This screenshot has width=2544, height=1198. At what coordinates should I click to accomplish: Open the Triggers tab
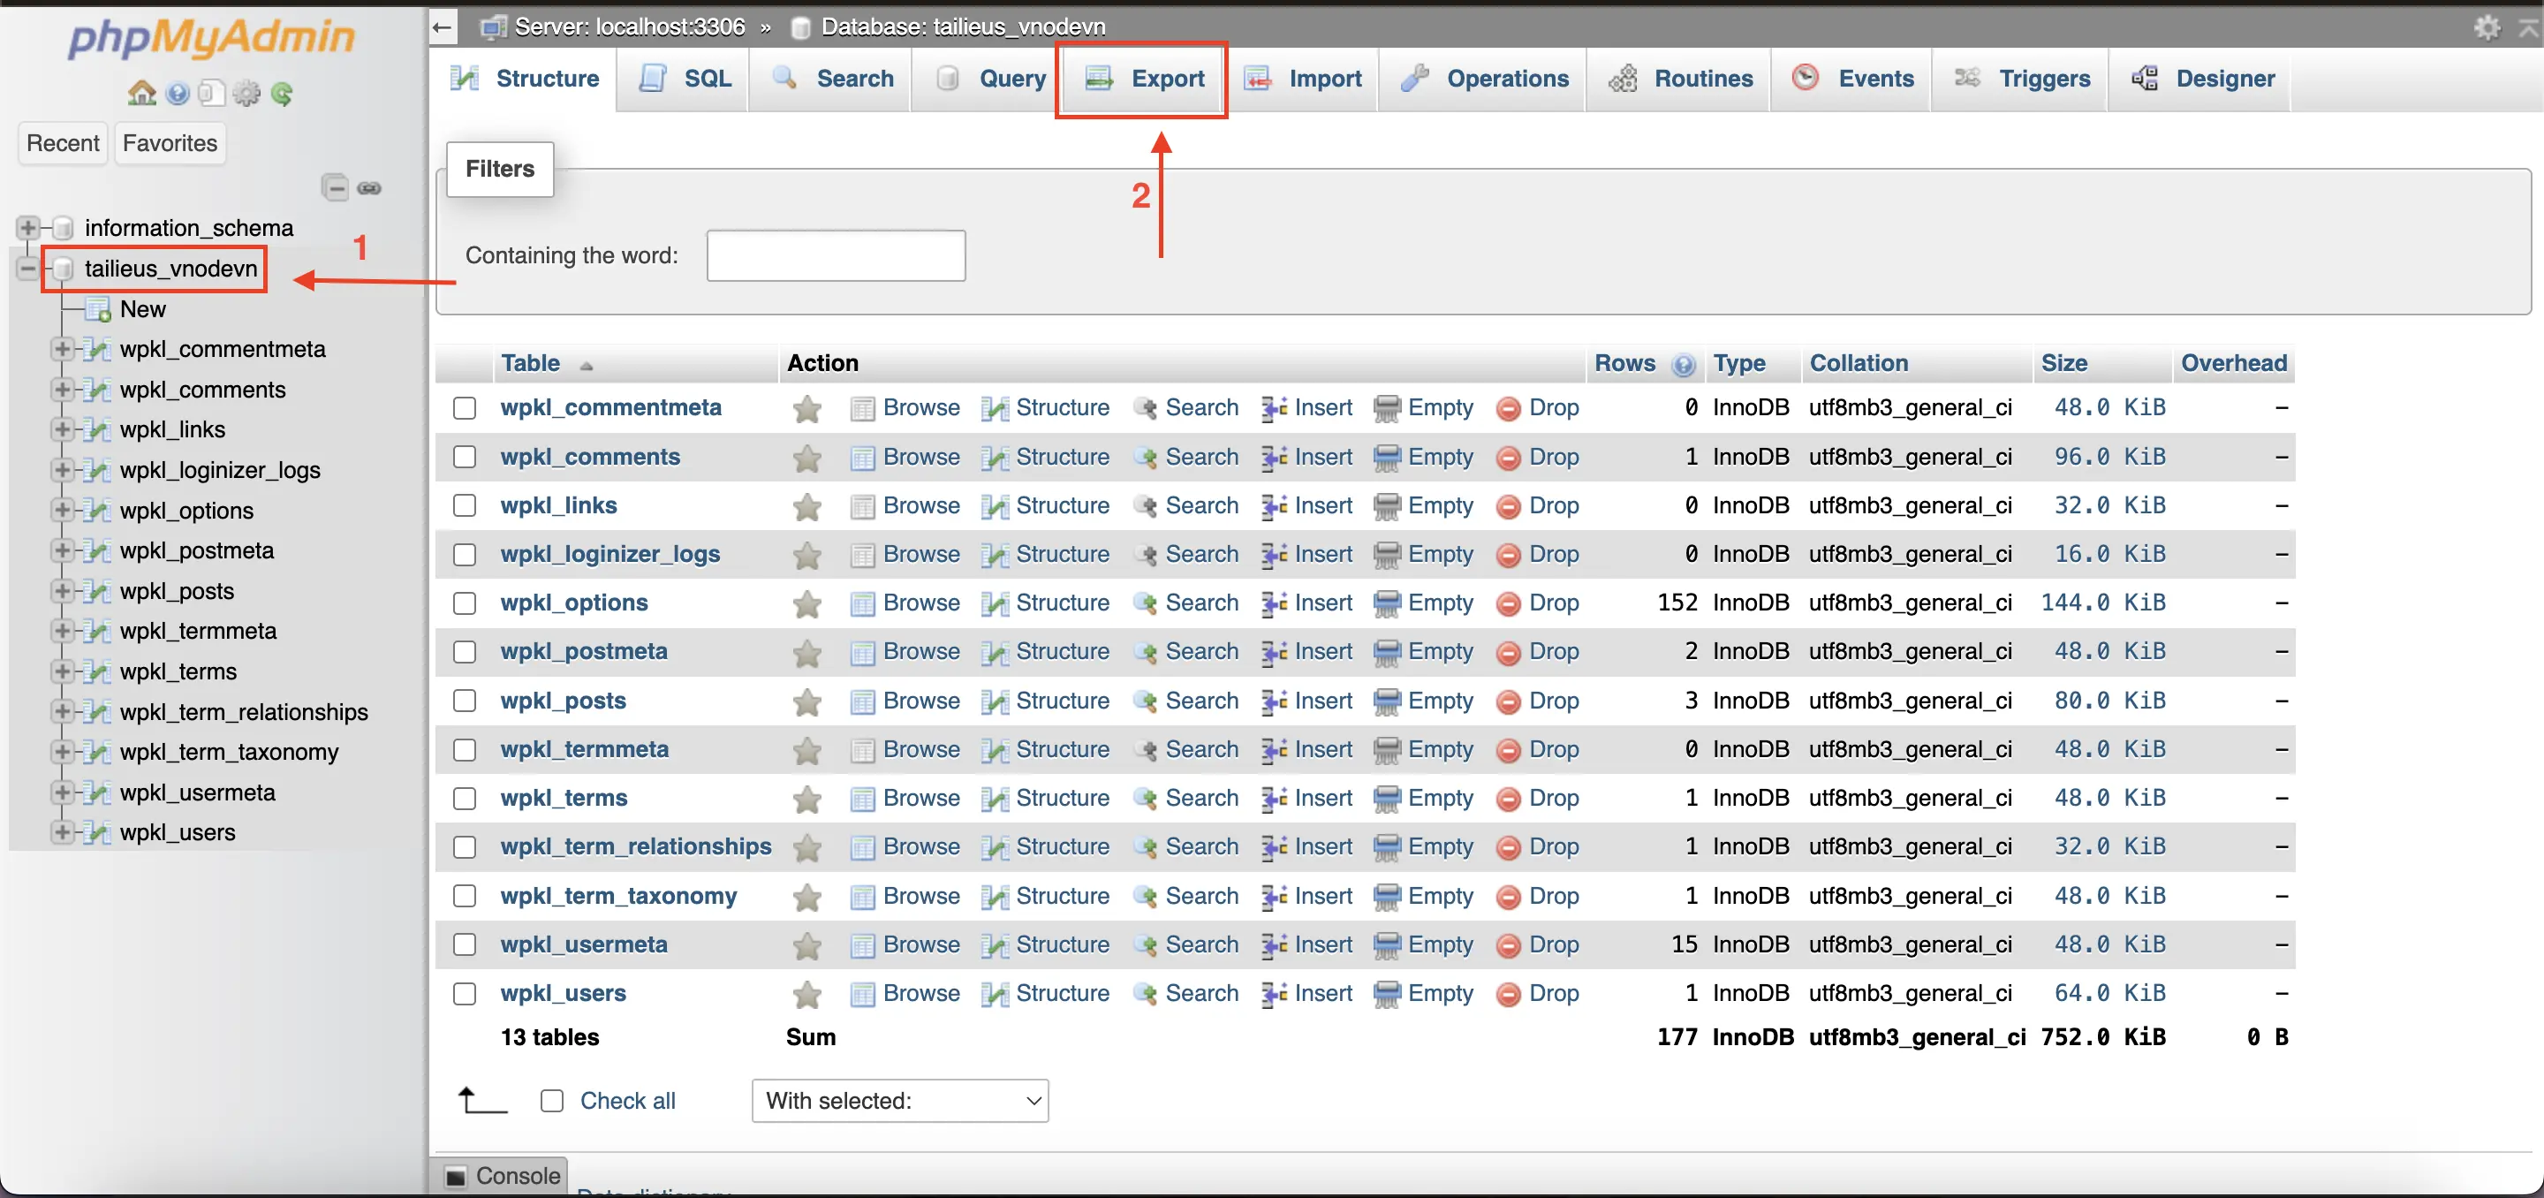tap(2022, 79)
